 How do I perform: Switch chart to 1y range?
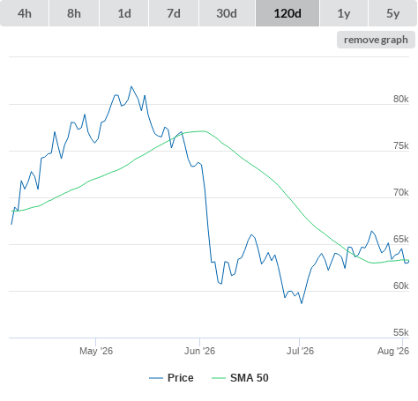(x=344, y=13)
